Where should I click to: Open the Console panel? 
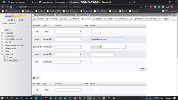[x=37, y=95]
